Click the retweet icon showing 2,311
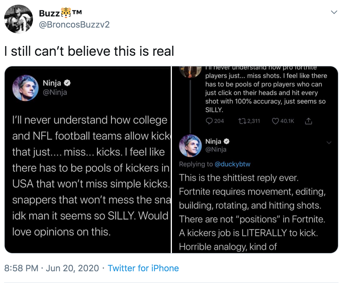Viewport: 345px width, 283px height. pos(242,121)
